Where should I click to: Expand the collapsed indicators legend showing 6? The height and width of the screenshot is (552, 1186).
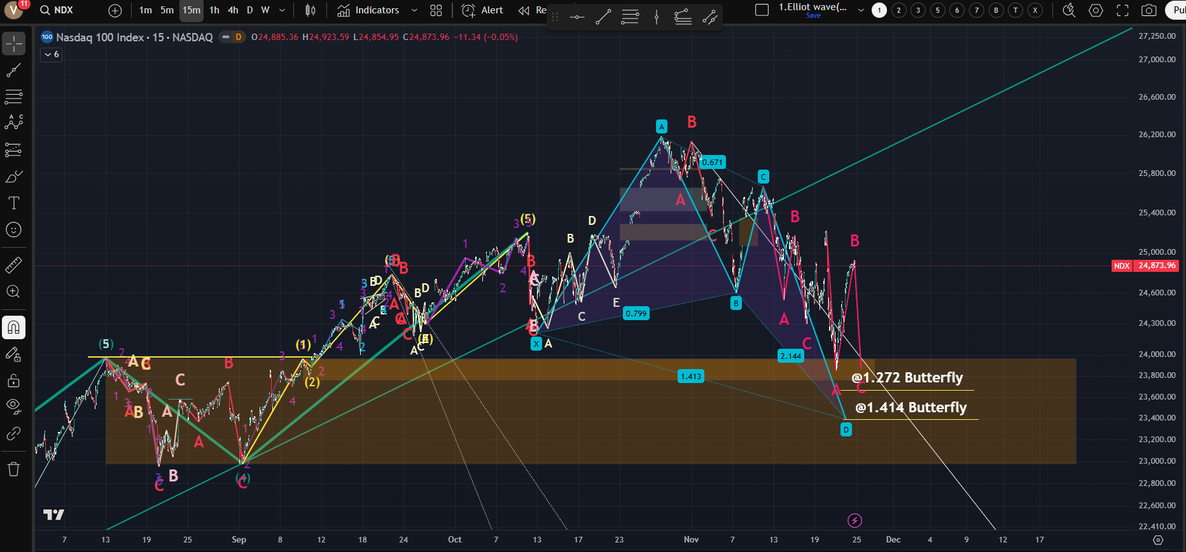[x=52, y=55]
